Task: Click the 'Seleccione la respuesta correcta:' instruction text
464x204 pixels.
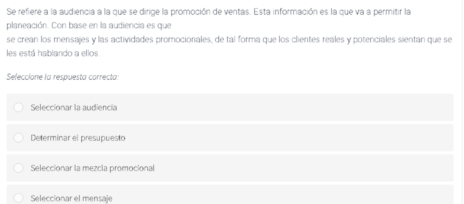Action: [x=63, y=77]
